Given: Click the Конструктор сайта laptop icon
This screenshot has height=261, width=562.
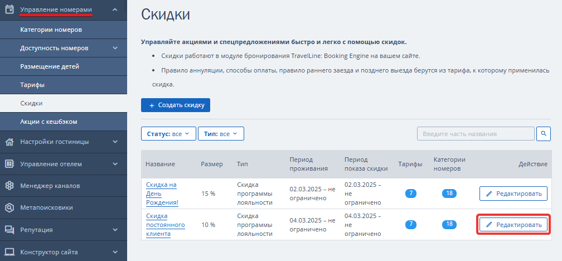Looking at the screenshot, I should coord(9,252).
